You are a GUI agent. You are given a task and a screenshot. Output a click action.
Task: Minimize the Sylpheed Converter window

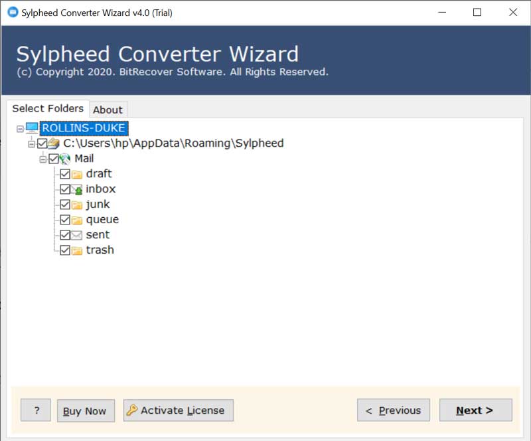pos(442,13)
